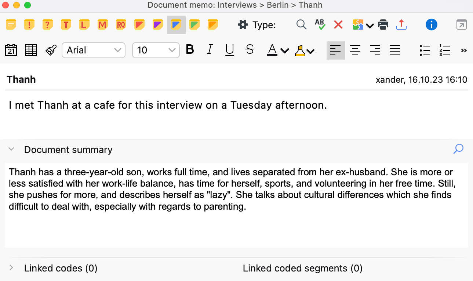Toggle strikethrough formatting
Image resolution: width=473 pixels, height=281 pixels.
(250, 50)
